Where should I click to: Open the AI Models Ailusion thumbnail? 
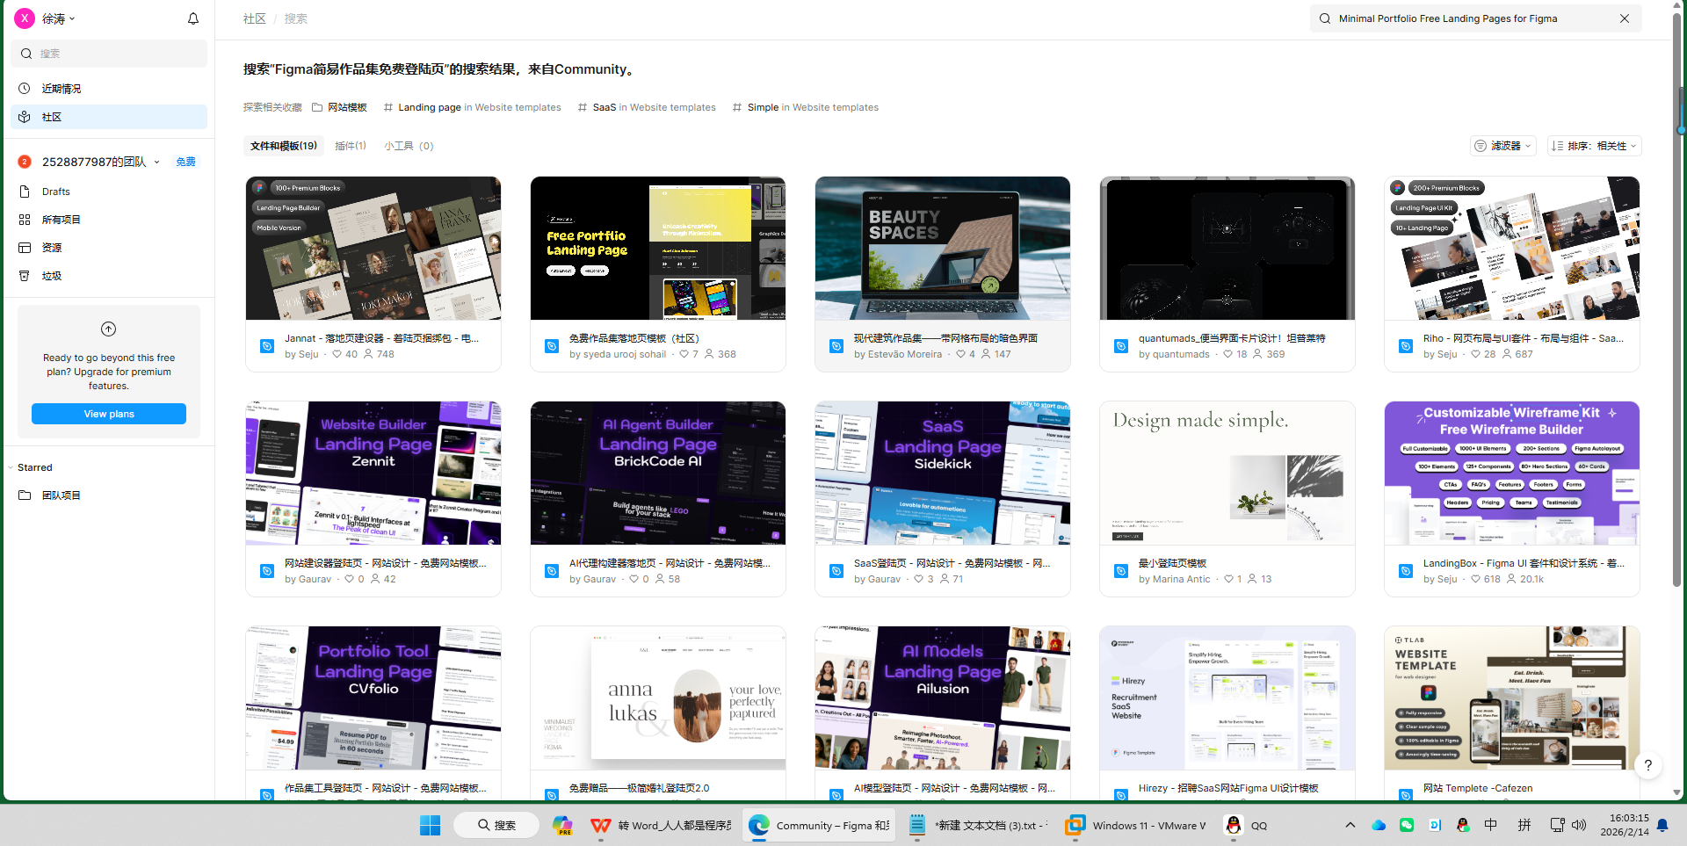pyautogui.click(x=943, y=698)
